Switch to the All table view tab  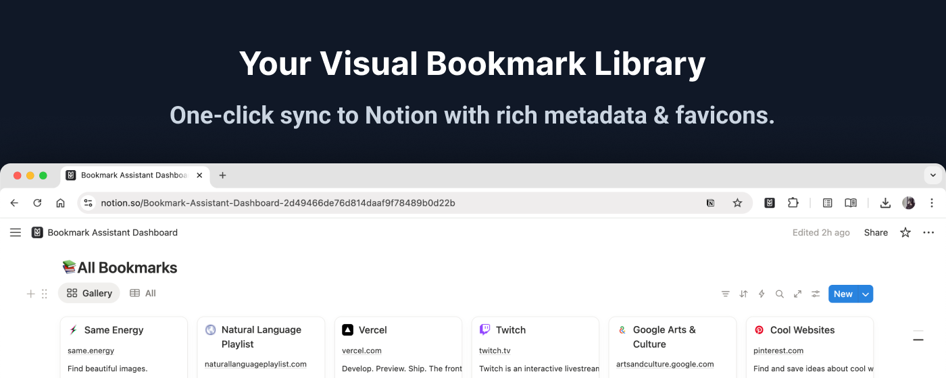pyautogui.click(x=143, y=293)
